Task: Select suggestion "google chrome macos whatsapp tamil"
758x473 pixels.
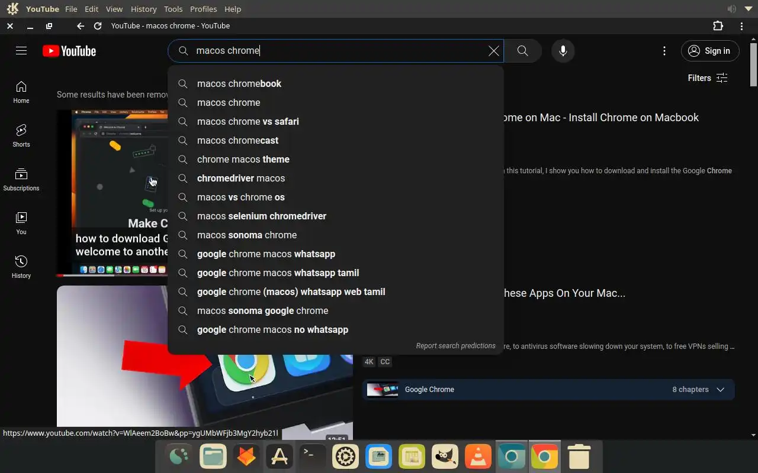Action: [336, 273]
